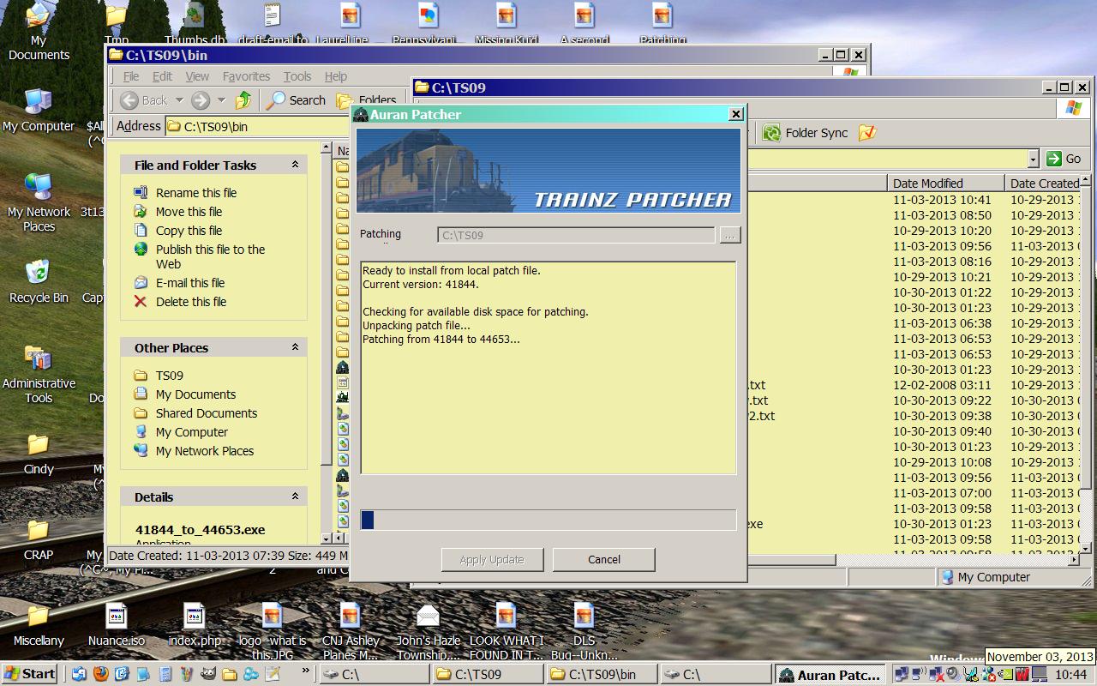Open TS09 link in Other Places
Viewport: 1097px width, 686px height.
170,376
